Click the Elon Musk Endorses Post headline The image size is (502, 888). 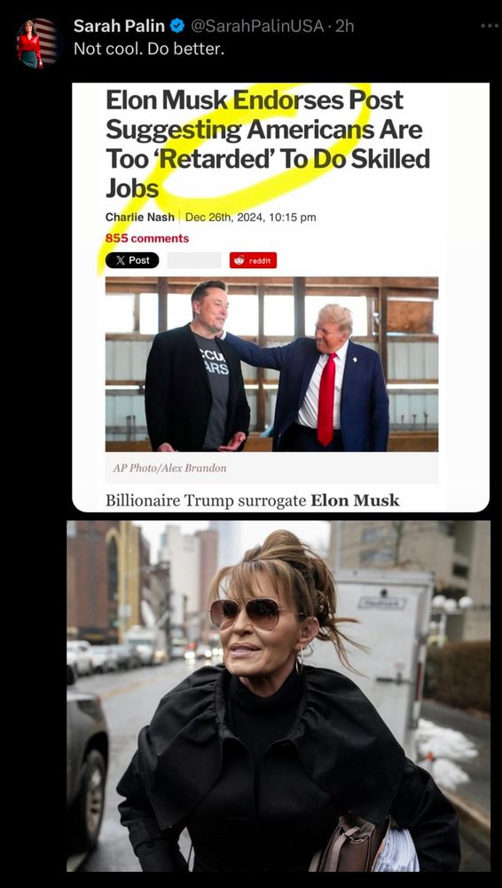(x=267, y=144)
